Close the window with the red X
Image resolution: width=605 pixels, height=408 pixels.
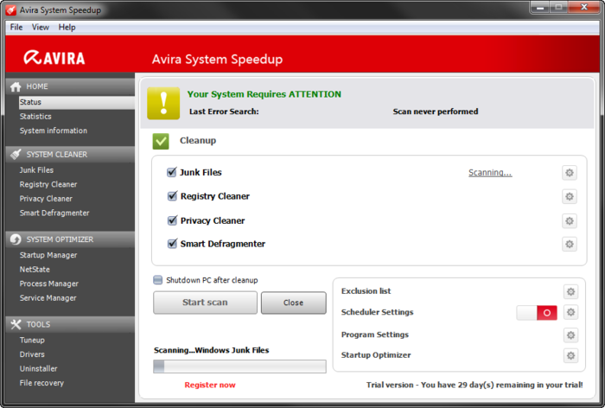pos(583,7)
